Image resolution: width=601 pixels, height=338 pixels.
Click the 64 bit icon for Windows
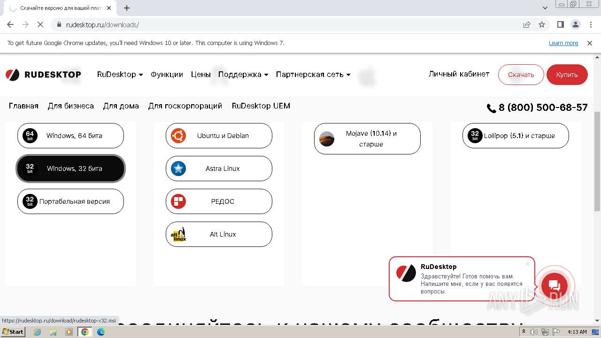click(30, 136)
